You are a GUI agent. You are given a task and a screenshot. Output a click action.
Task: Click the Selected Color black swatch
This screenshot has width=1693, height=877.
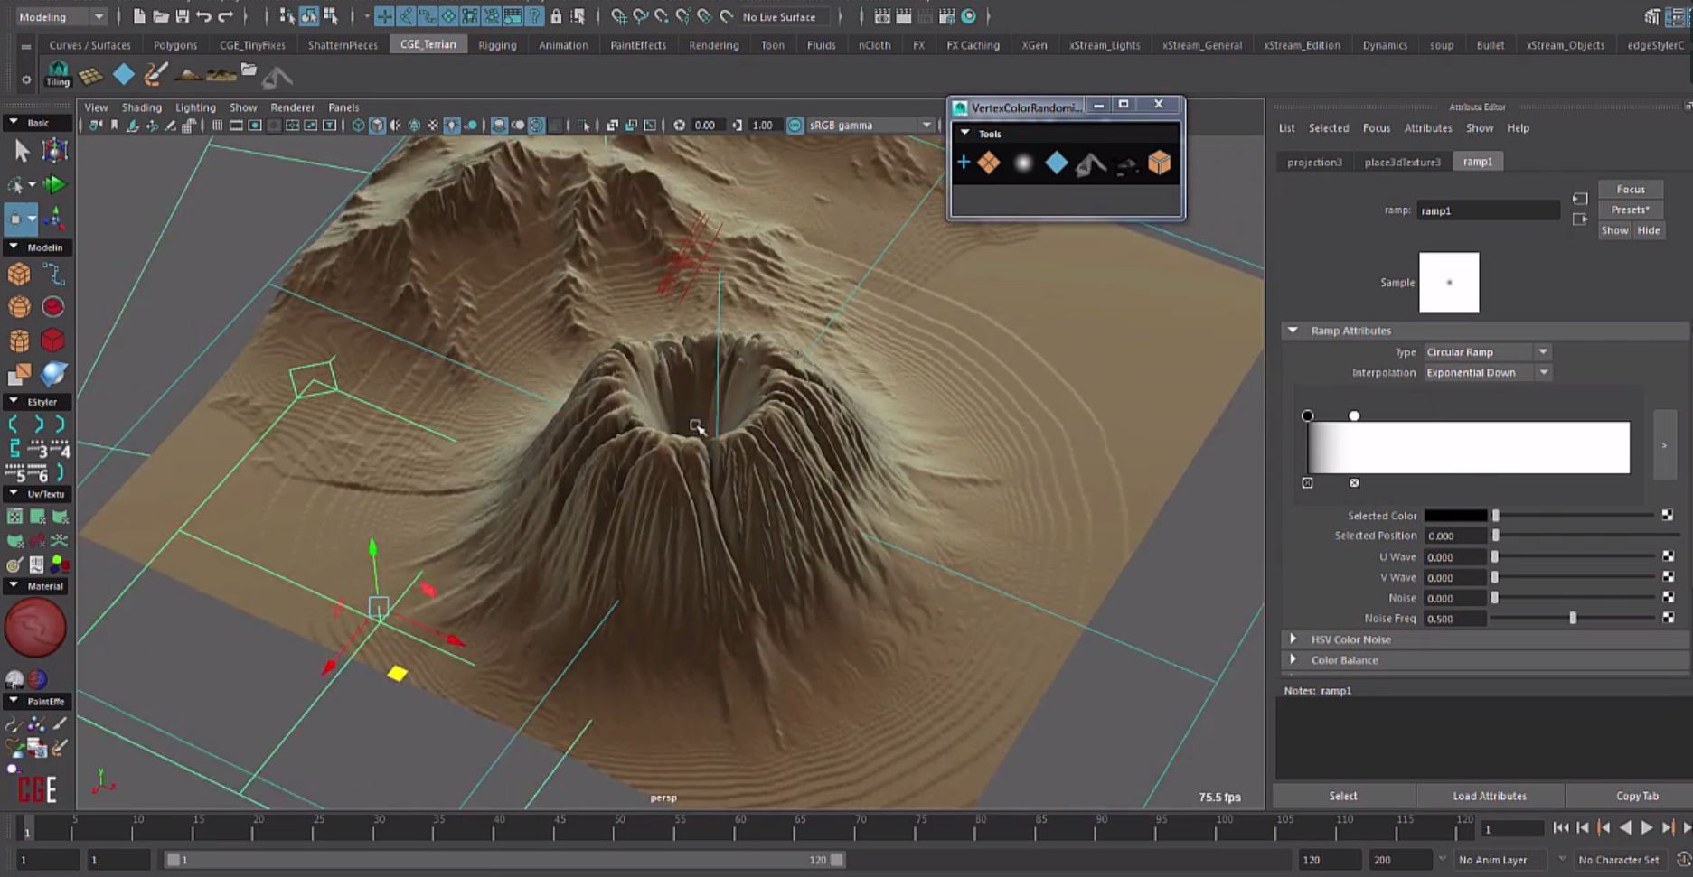pos(1455,516)
